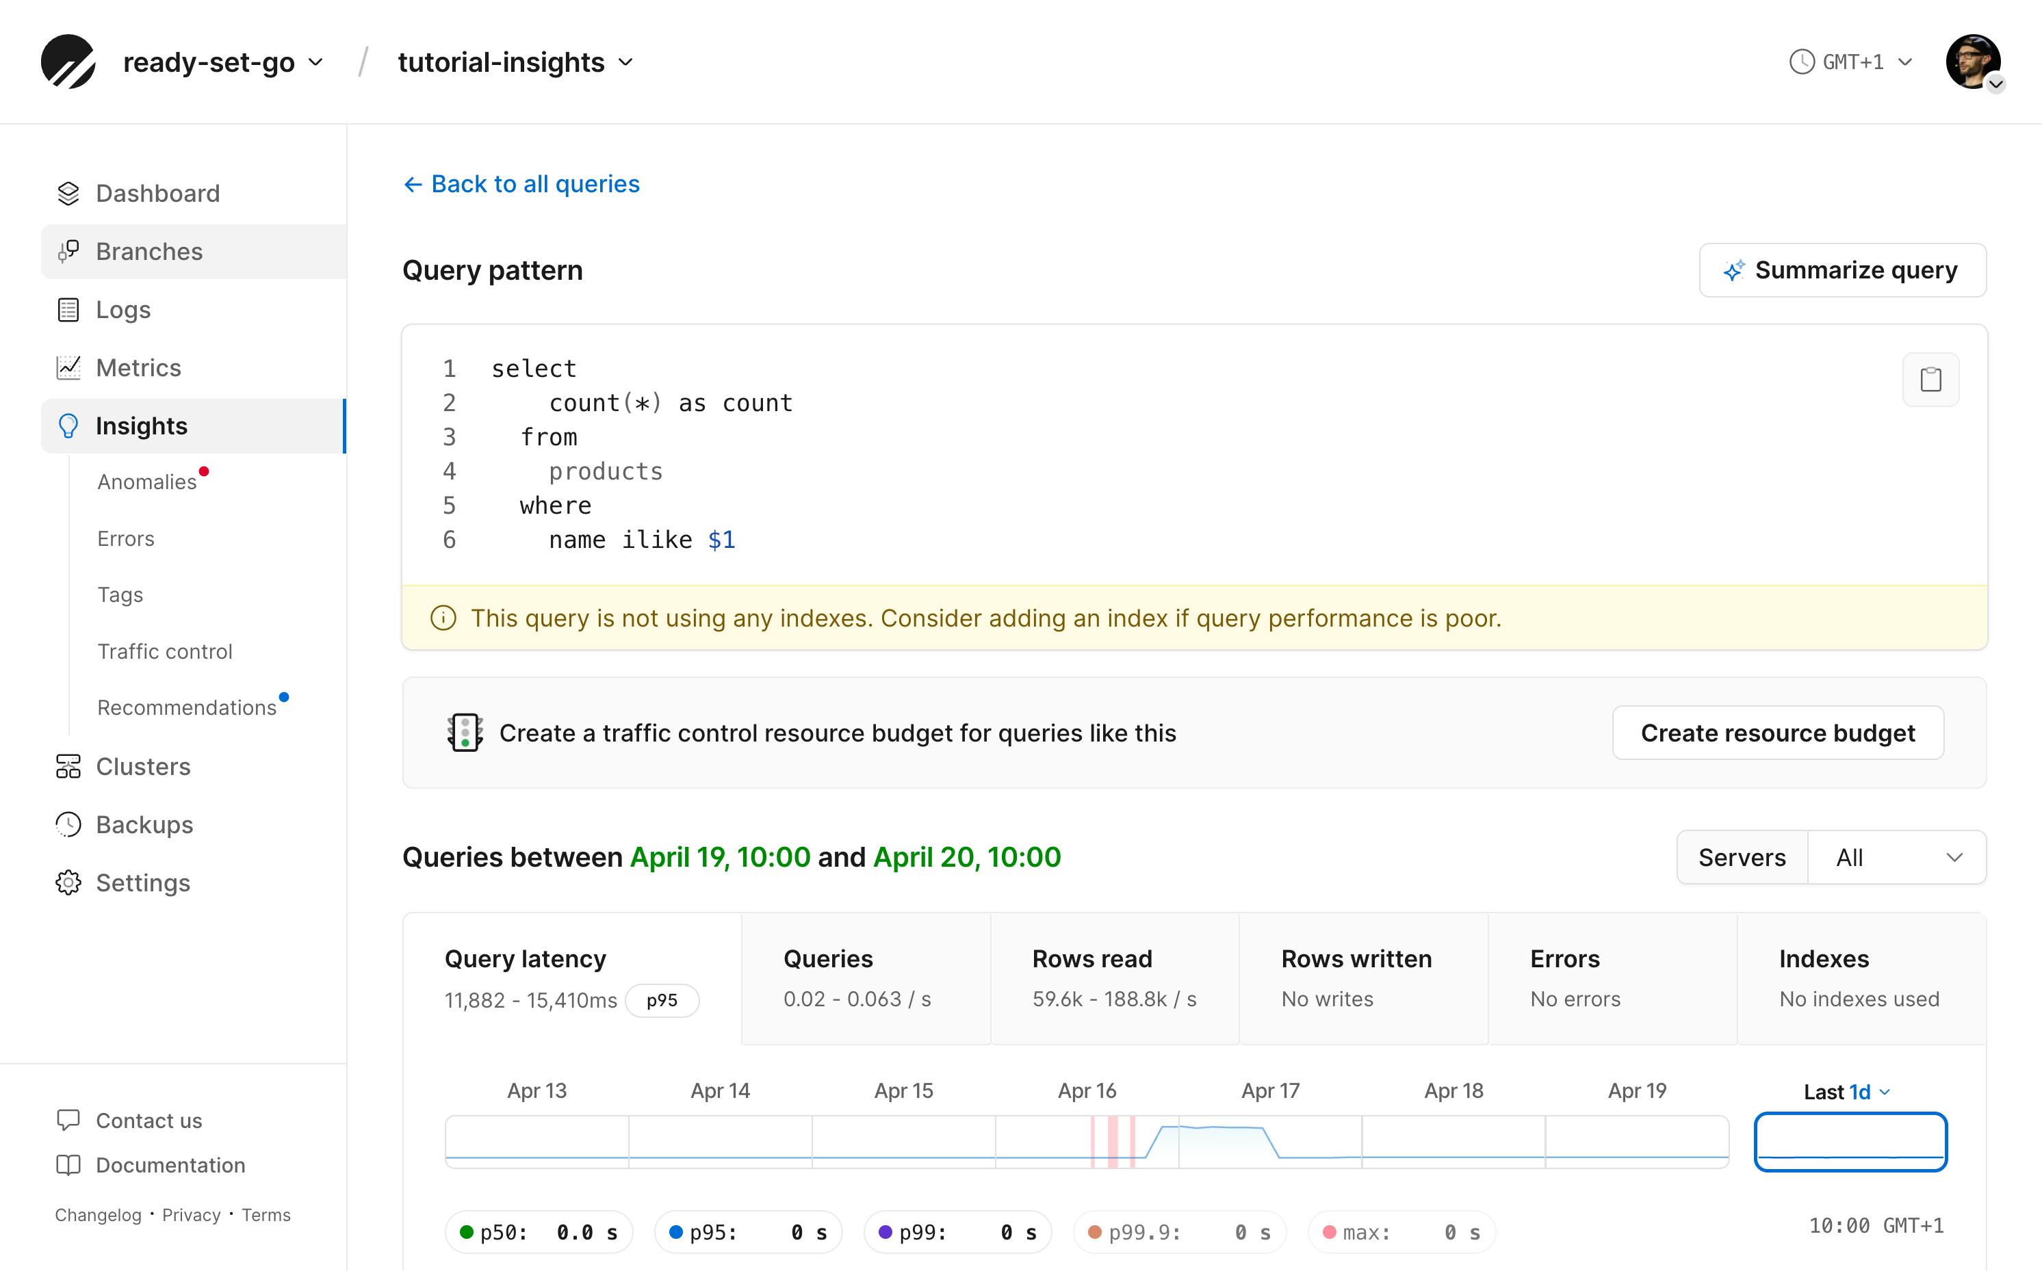2042x1271 pixels.
Task: Click the sparkle icon on Summarize query
Action: [1733, 271]
